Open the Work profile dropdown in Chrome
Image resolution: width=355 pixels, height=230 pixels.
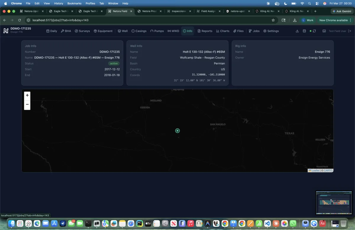[308, 20]
